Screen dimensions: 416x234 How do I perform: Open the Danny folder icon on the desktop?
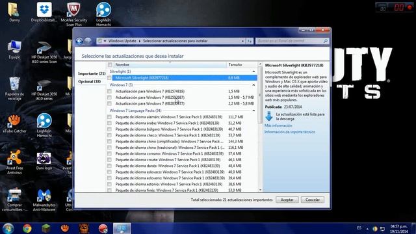point(14,12)
